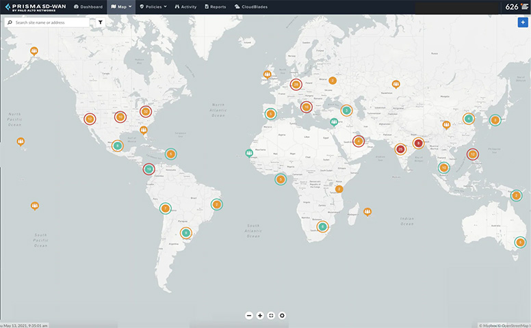The width and height of the screenshot is (531, 328).
Task: Go to the Dashboard tab
Action: click(x=88, y=7)
